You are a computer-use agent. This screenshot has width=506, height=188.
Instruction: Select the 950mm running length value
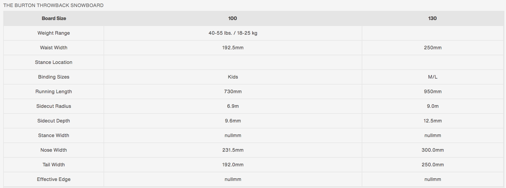tap(433, 92)
